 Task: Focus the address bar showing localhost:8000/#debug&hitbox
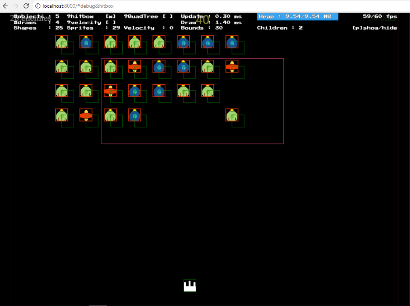(x=222, y=6)
